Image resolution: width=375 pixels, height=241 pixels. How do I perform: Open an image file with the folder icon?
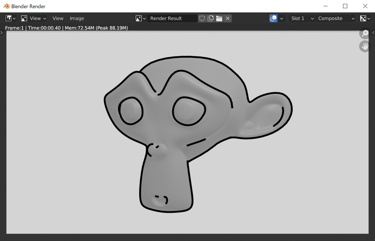pyautogui.click(x=219, y=18)
